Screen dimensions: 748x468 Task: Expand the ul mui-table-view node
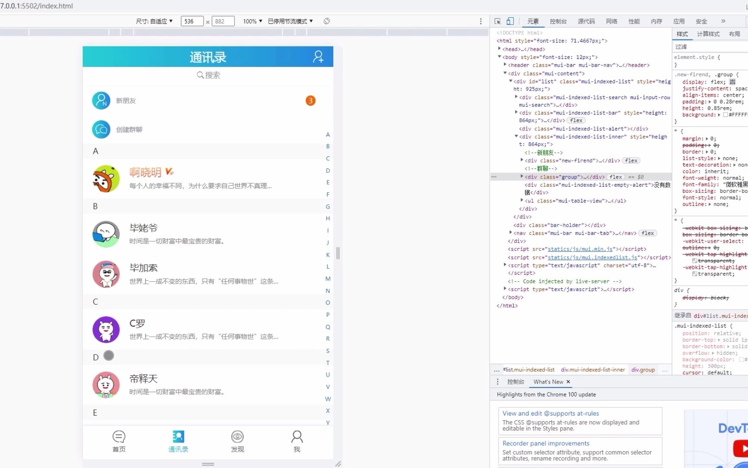click(x=522, y=201)
